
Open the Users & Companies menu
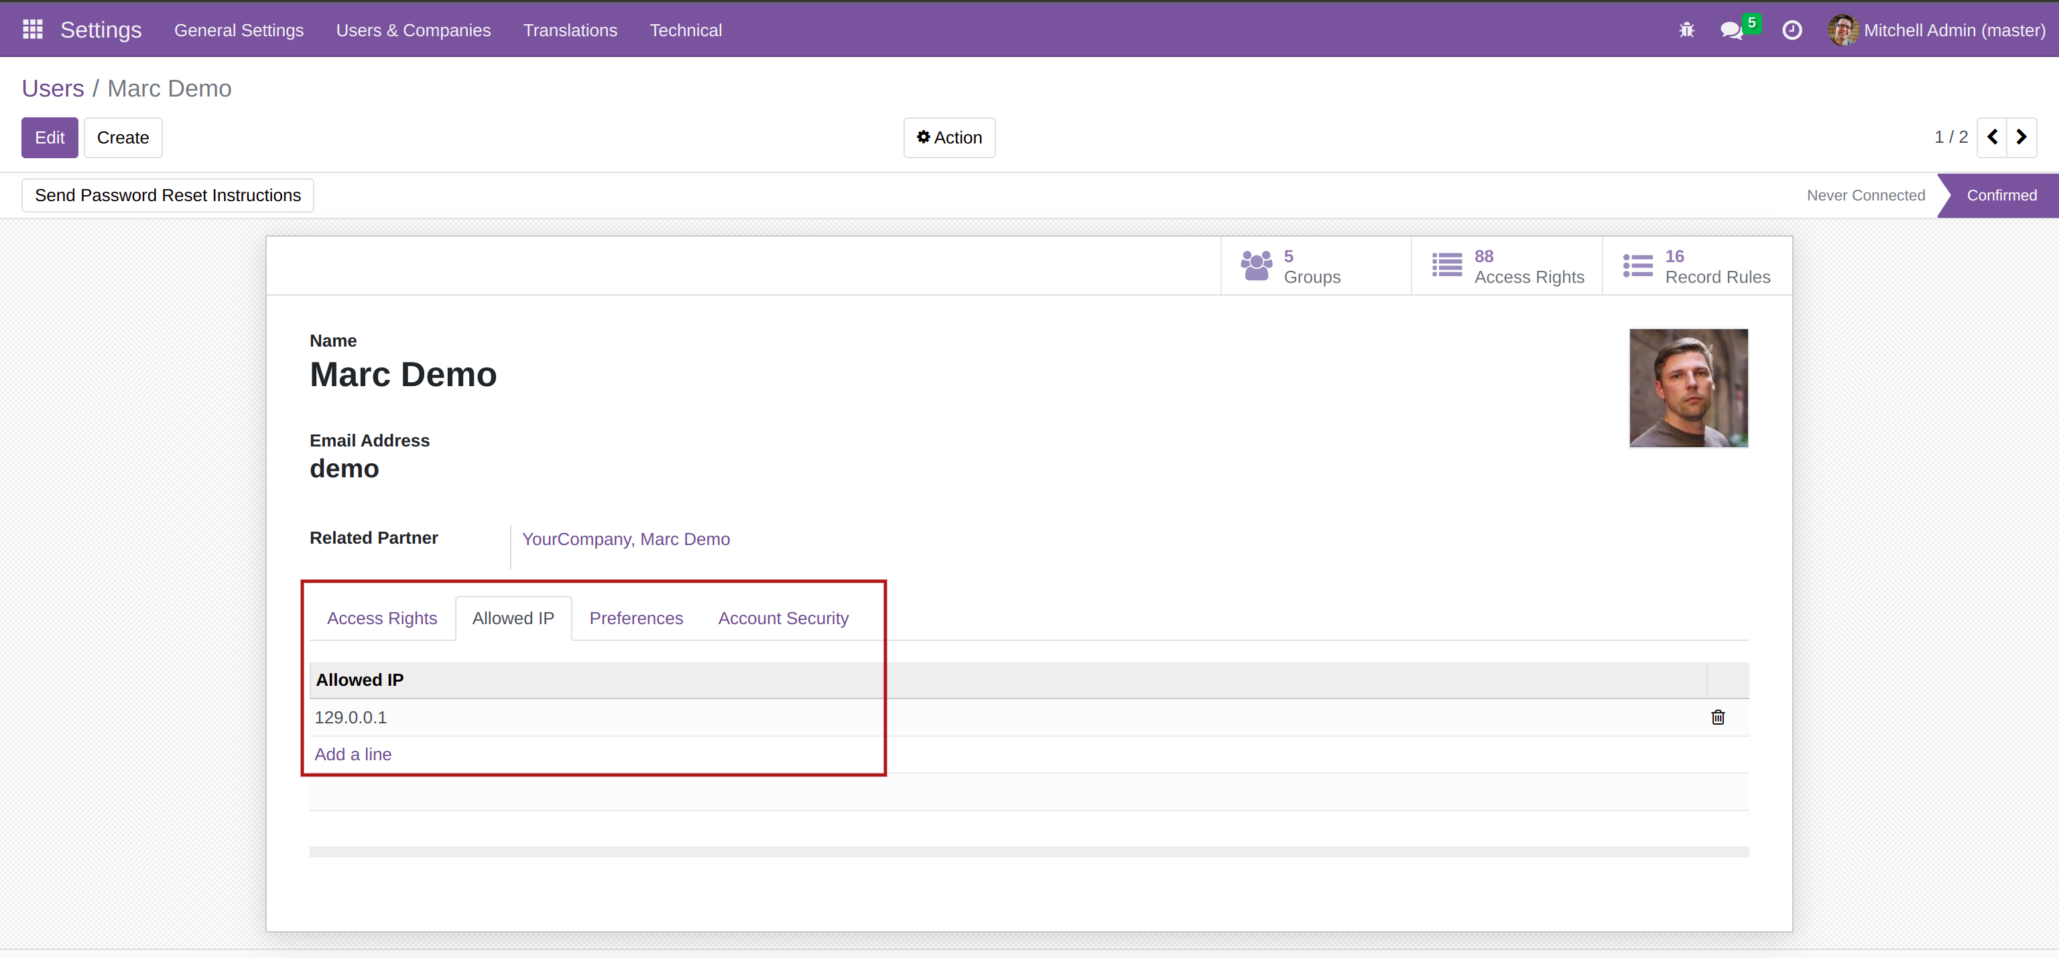tap(414, 30)
